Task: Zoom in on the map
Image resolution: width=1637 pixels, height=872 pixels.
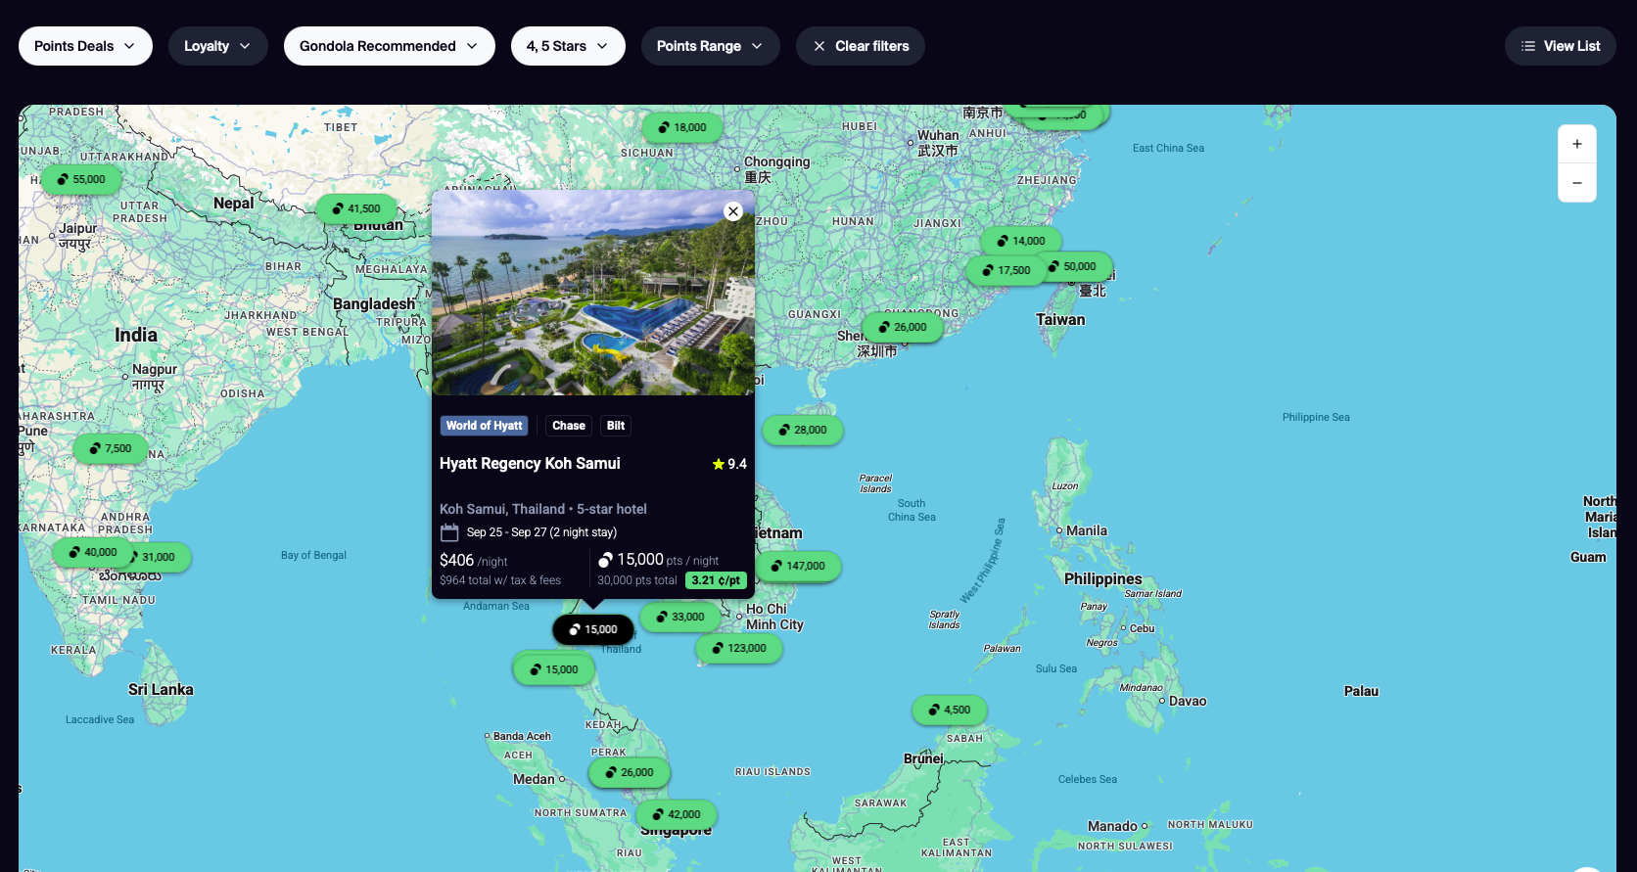Action: pos(1577,144)
